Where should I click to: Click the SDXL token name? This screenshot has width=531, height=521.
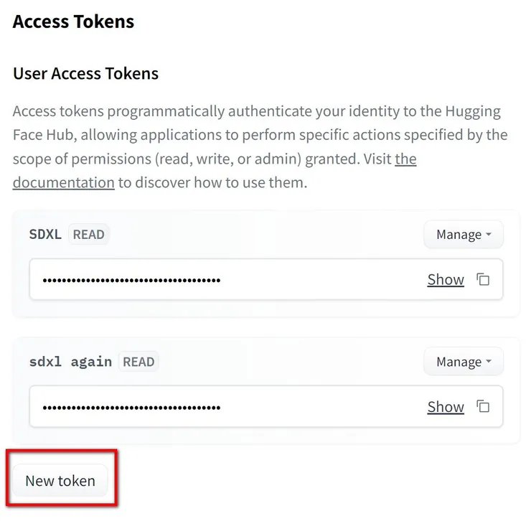click(x=45, y=235)
